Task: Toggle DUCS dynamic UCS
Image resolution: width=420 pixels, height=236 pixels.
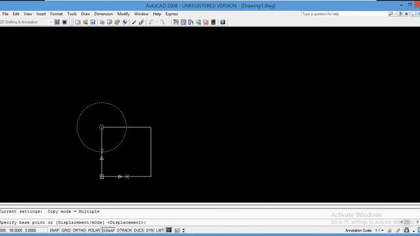Action: (138, 230)
